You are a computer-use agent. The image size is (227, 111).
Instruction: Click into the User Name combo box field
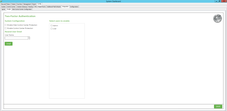(16, 38)
